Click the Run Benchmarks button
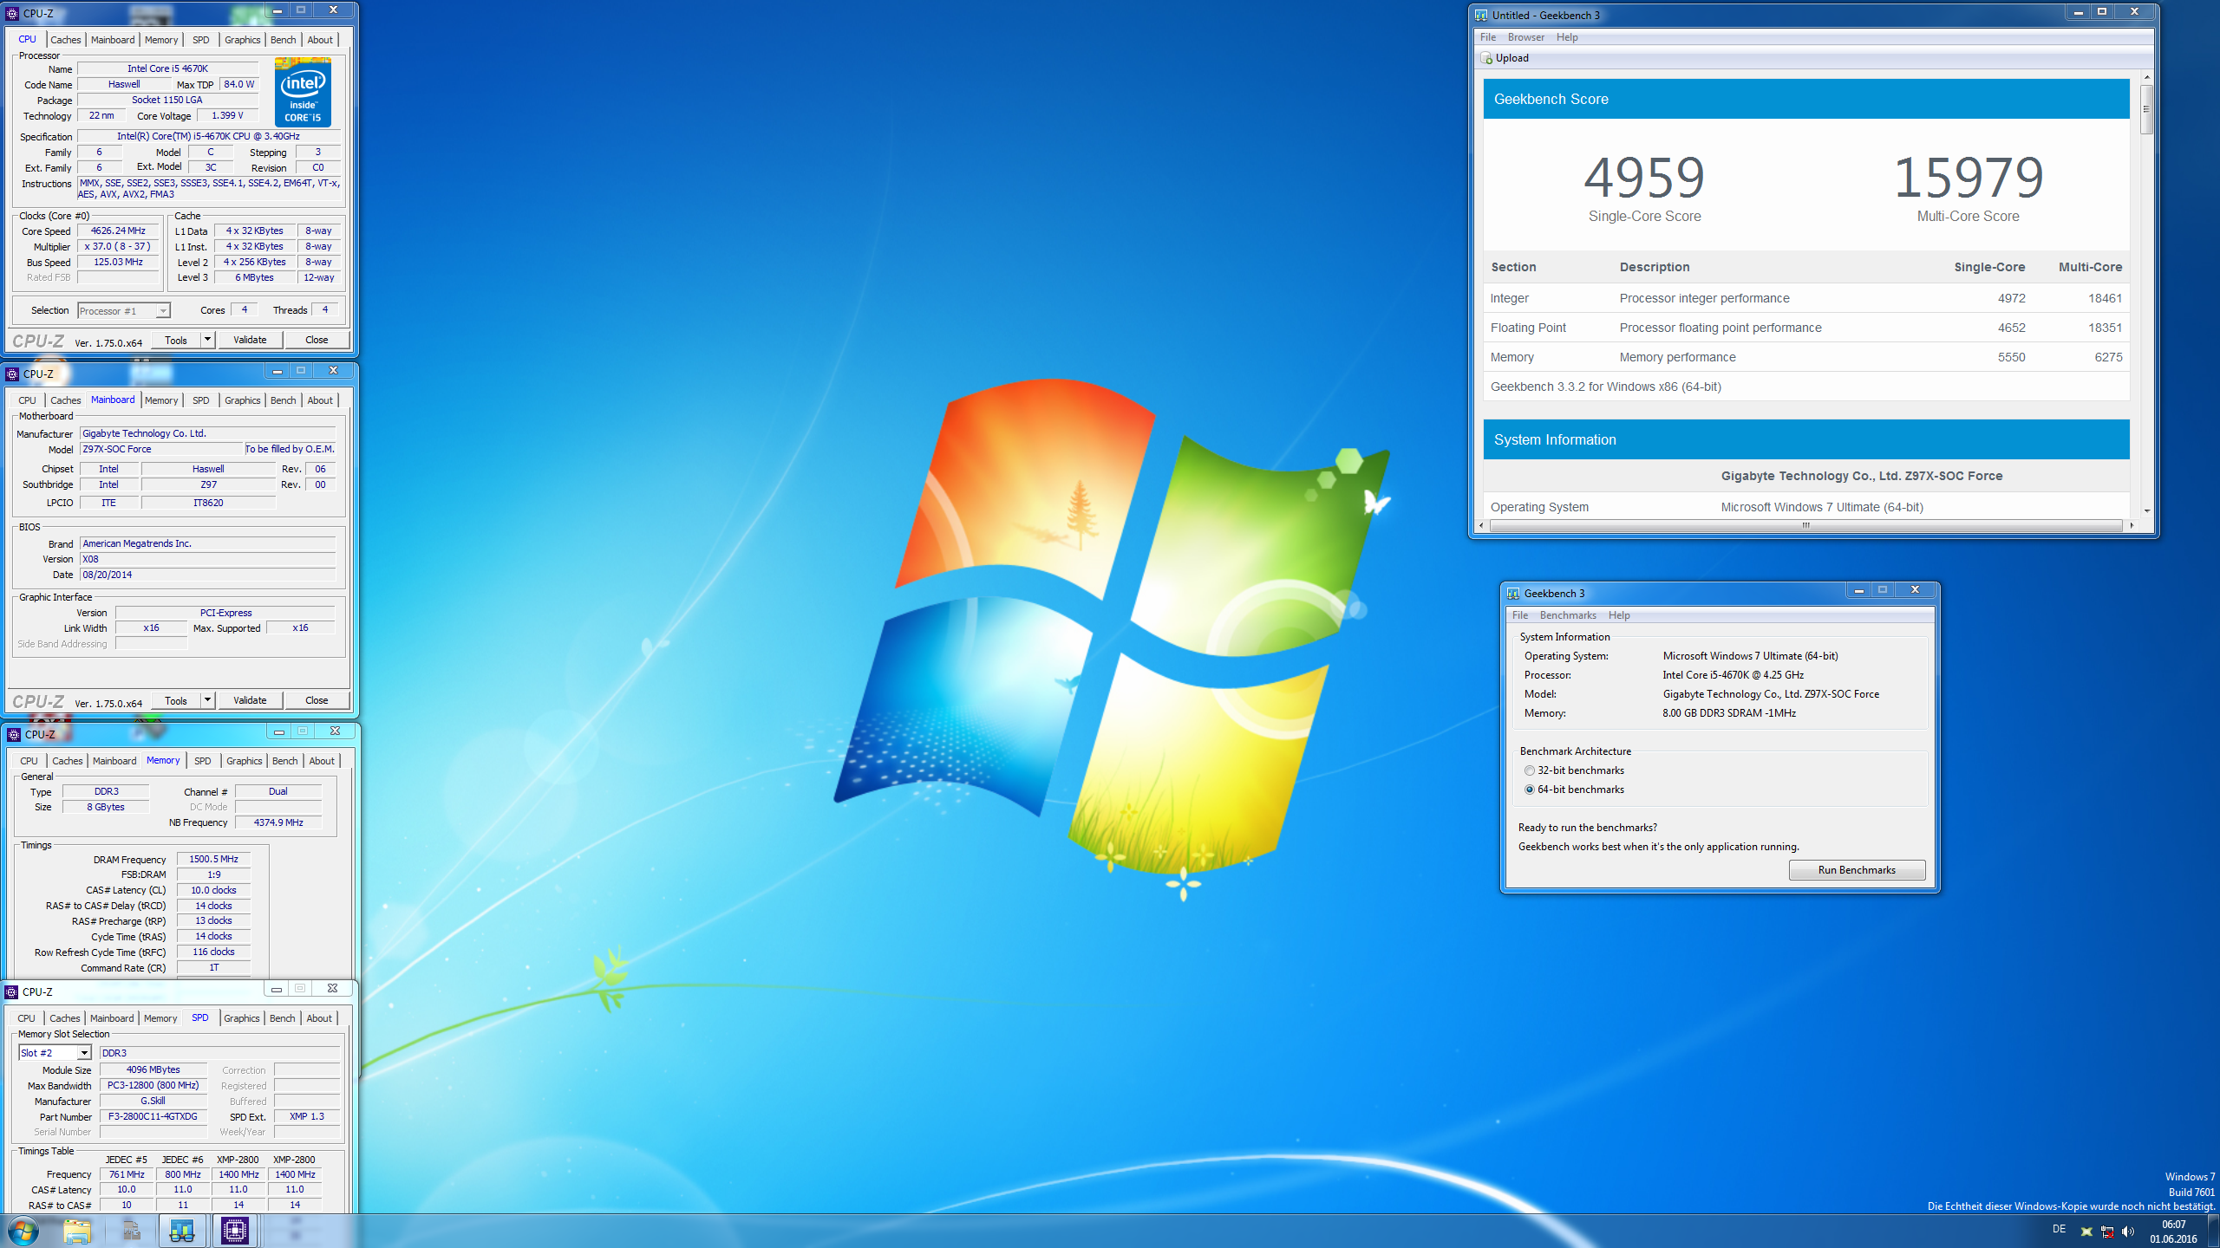The width and height of the screenshot is (2220, 1248). 1857,870
